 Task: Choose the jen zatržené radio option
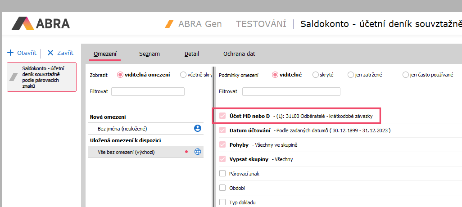pos(350,75)
